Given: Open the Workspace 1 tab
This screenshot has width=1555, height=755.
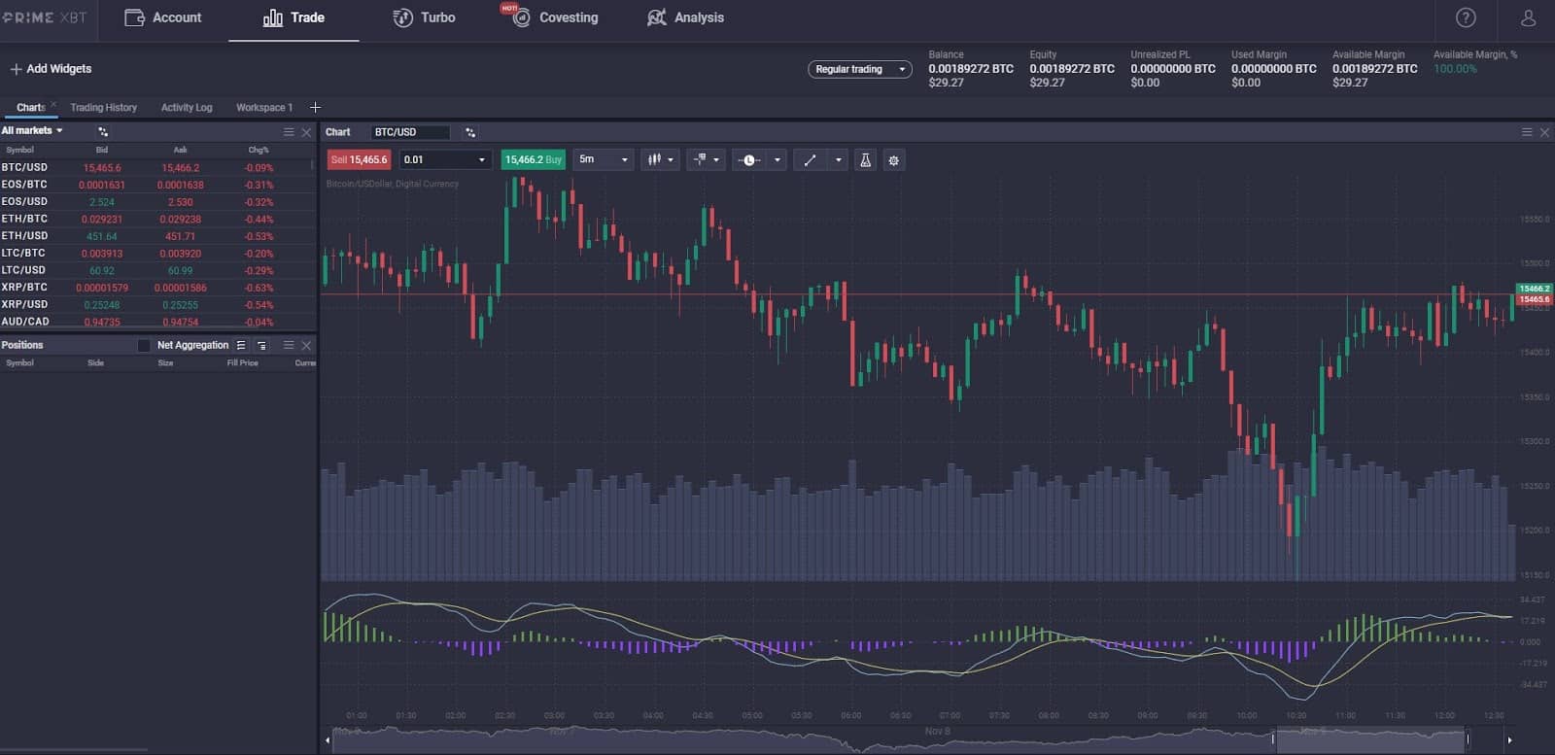Looking at the screenshot, I should 264,107.
